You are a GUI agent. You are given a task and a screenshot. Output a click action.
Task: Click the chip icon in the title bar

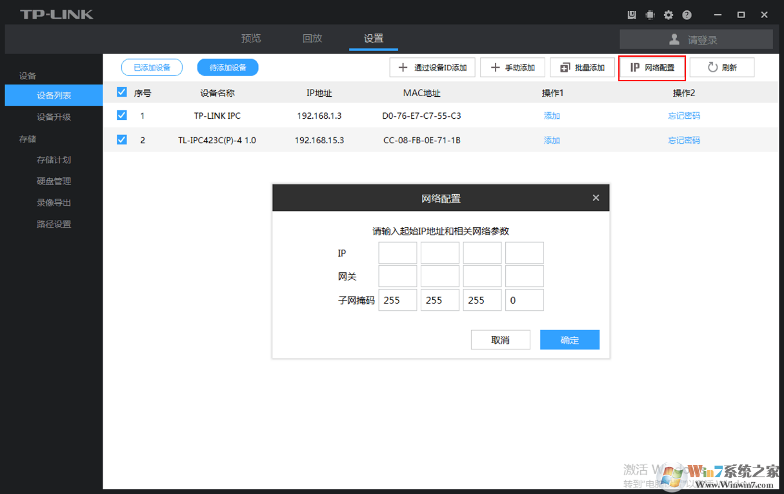coord(650,14)
